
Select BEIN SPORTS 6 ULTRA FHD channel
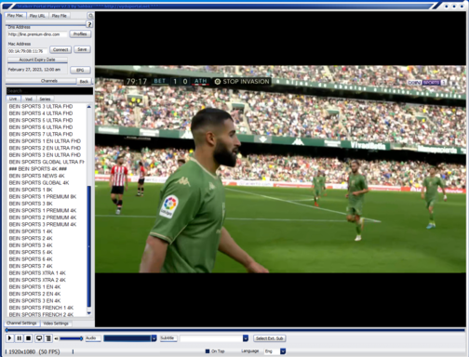coord(41,127)
